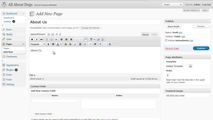Screen dimensions: 213x120
Task: Go to Updates under Dashboard
Action: tap(7, 21)
